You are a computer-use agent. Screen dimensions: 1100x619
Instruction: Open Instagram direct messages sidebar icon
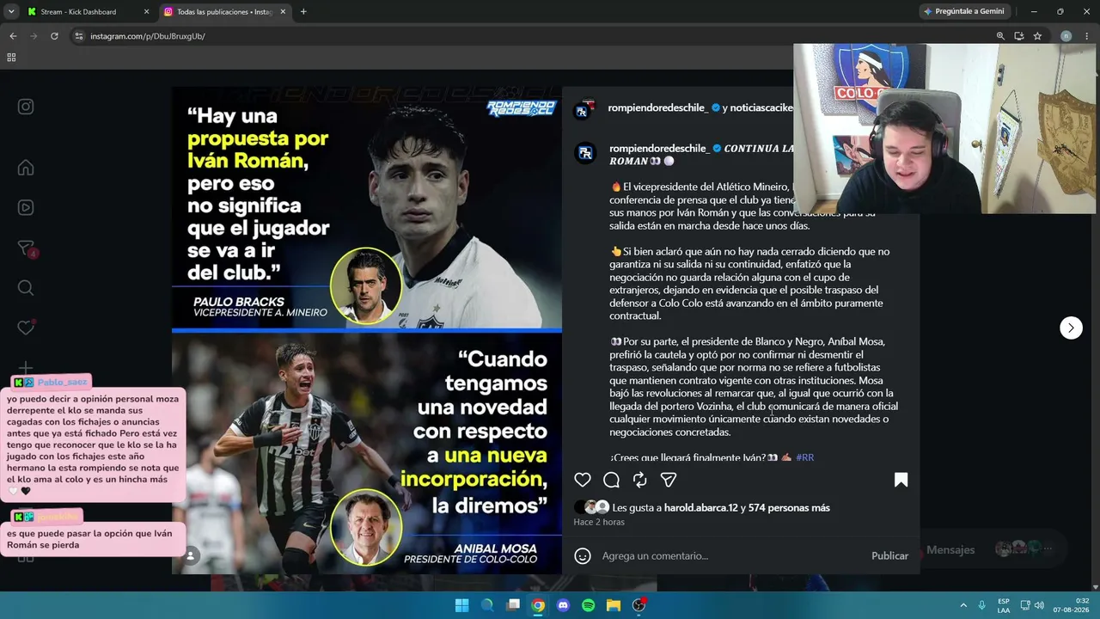click(26, 248)
